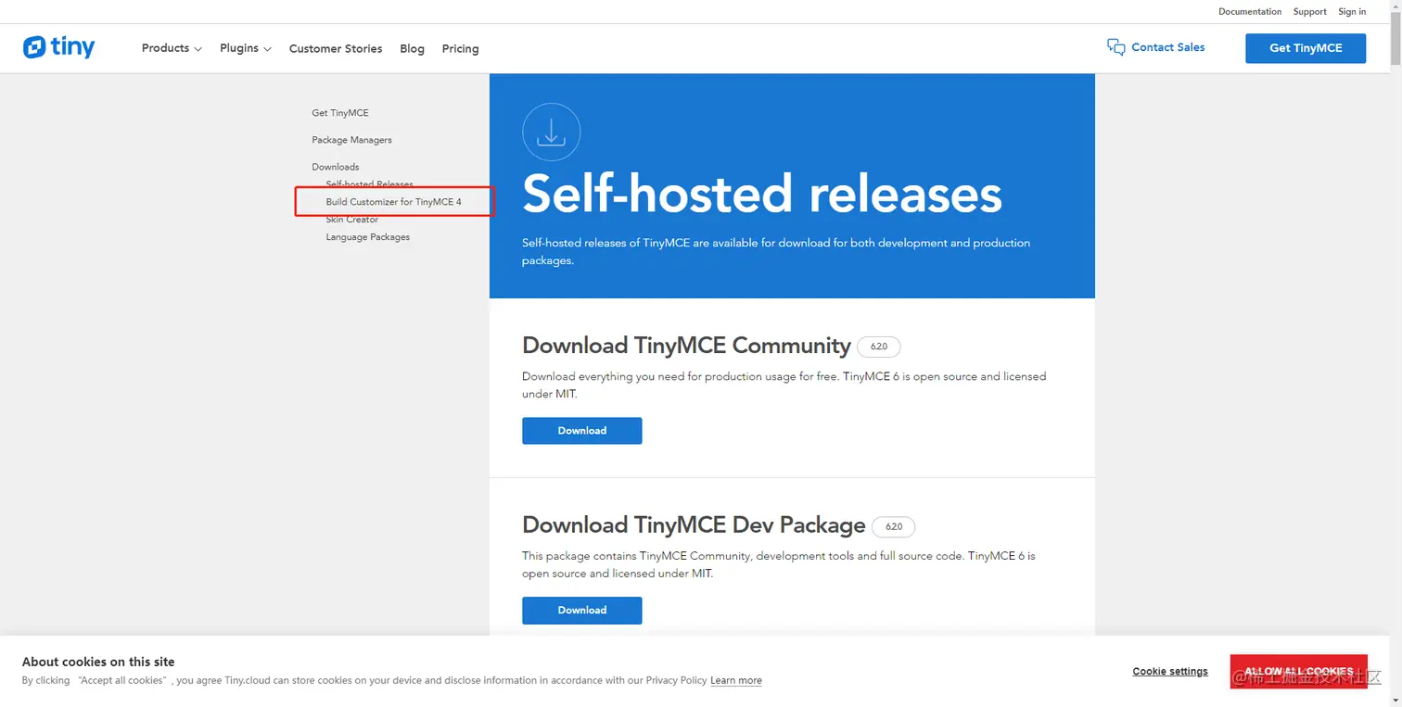Open Customer Stories page
This screenshot has height=707, width=1402.
(336, 48)
